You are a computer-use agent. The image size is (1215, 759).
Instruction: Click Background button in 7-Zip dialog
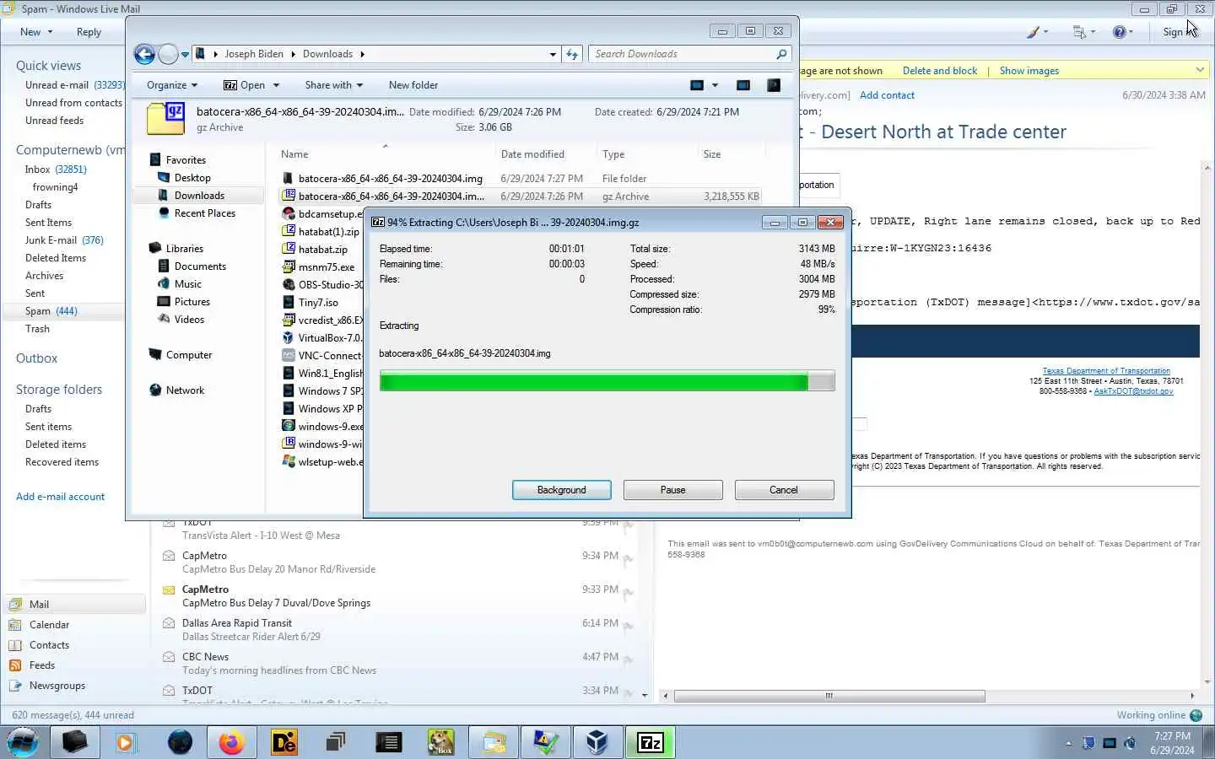click(562, 490)
